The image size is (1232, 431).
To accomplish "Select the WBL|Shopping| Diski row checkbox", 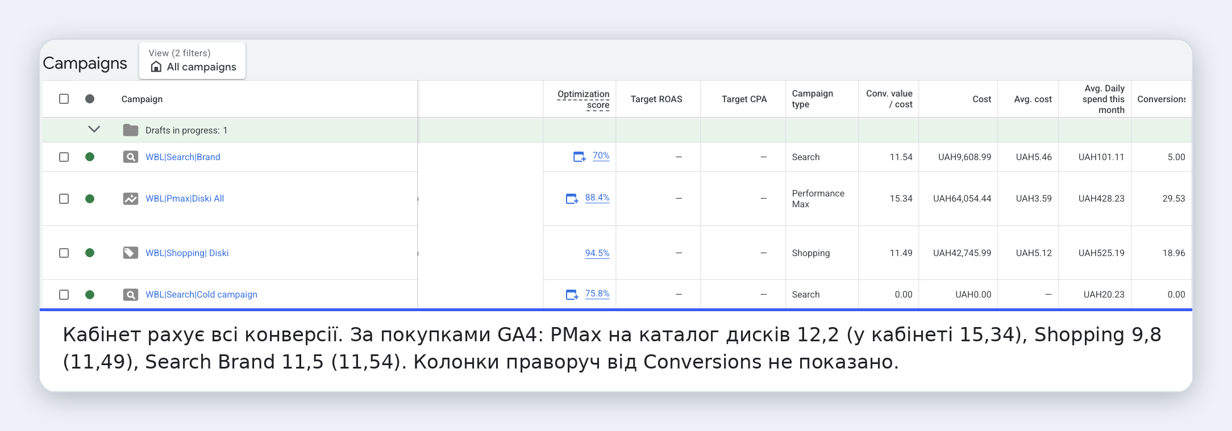I will pyautogui.click(x=64, y=253).
